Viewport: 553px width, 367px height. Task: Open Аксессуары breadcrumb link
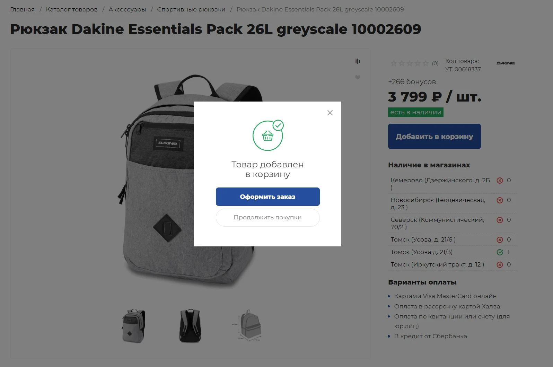point(127,9)
